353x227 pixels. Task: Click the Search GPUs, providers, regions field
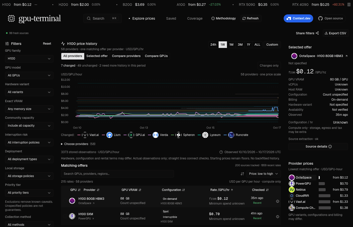point(117,174)
